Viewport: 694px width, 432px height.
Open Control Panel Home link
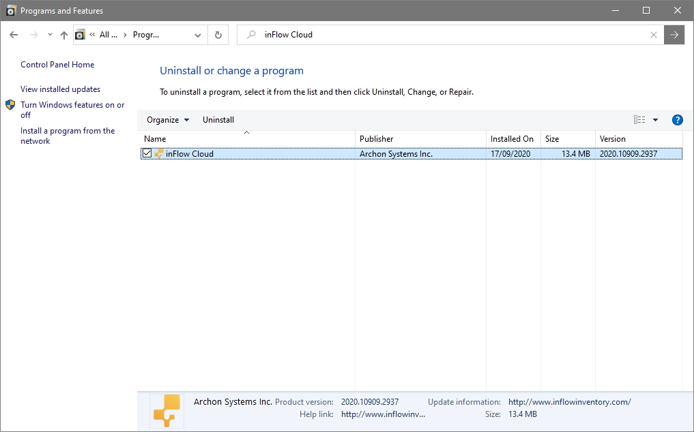pos(57,65)
